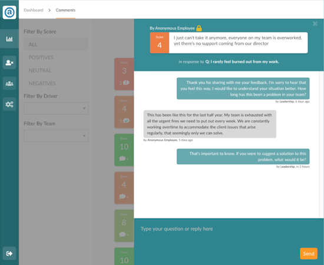
Task: Click the orange Send button
Action: pyautogui.click(x=309, y=253)
